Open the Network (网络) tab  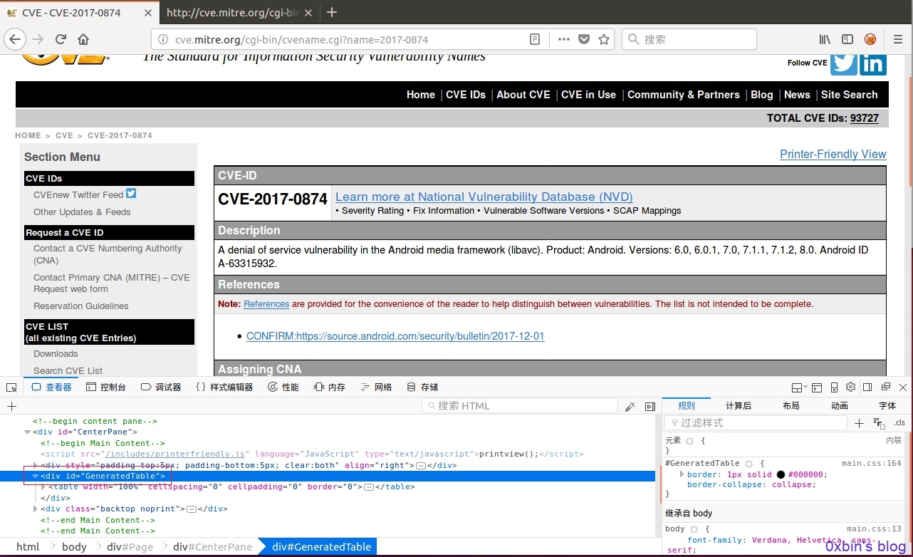click(376, 387)
